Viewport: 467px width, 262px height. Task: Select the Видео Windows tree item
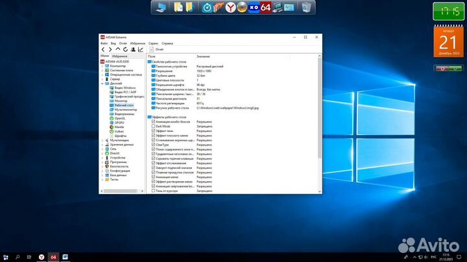(125, 88)
